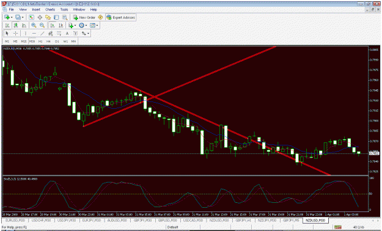This screenshot has height=231, width=382.
Task: Expand the Profiles dropdown arrow
Action: click(23, 18)
